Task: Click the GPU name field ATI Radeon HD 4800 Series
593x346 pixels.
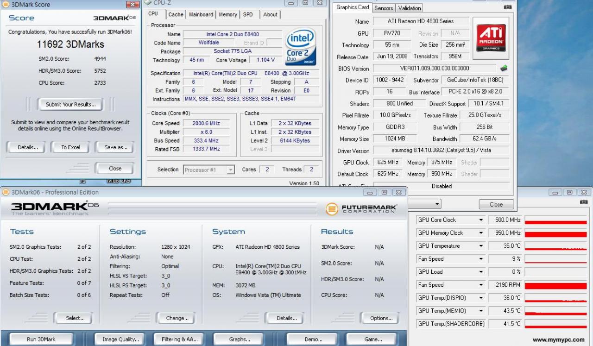Action: click(420, 21)
